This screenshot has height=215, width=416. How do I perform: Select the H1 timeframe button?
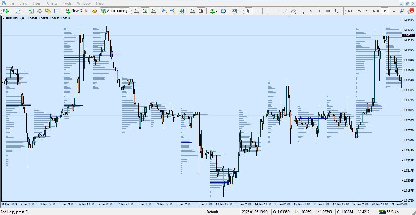(384, 11)
